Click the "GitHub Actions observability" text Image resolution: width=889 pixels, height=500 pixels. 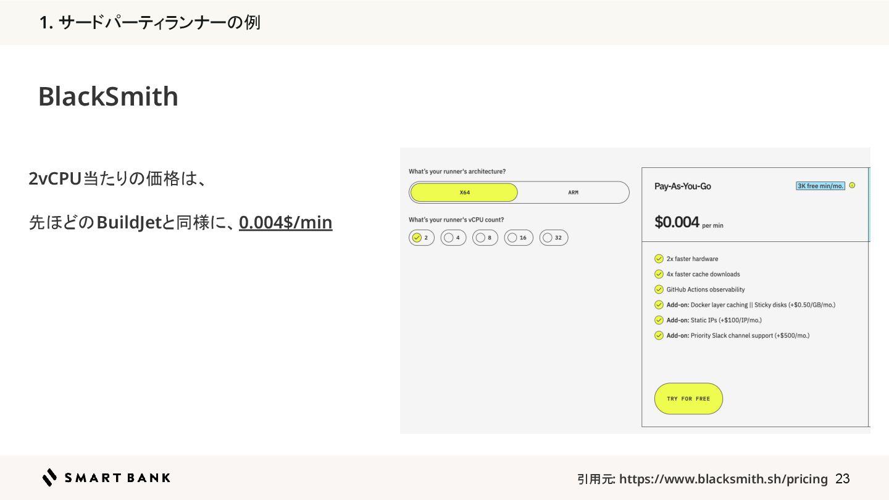coord(706,290)
